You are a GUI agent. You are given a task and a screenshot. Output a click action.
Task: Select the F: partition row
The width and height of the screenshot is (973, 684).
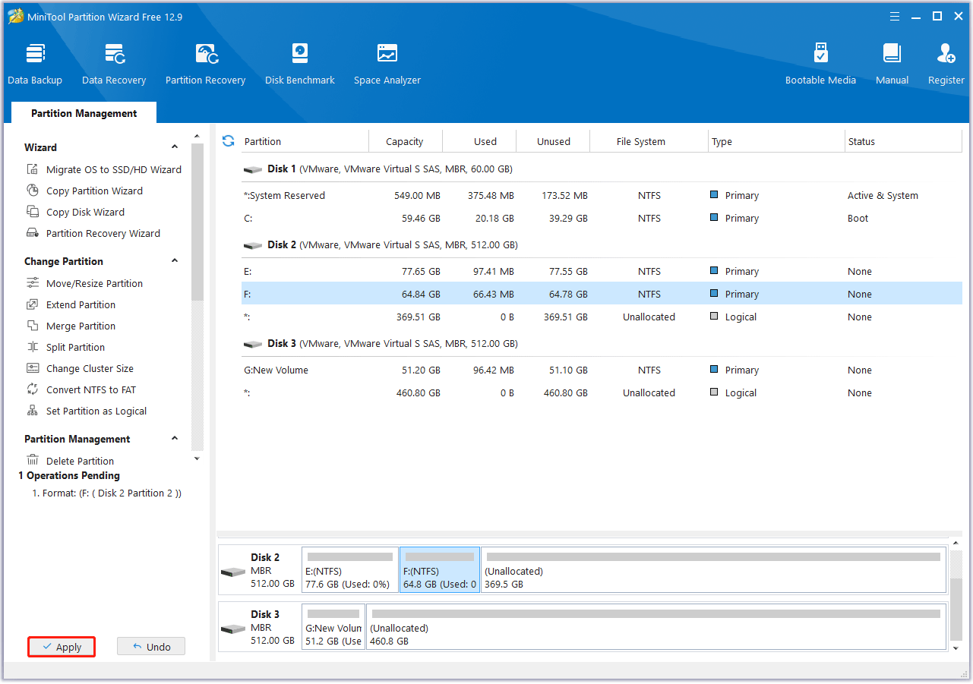pos(602,294)
